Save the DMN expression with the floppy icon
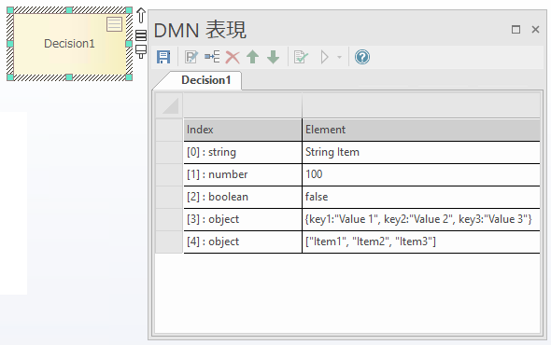The image size is (551, 345). click(x=163, y=57)
